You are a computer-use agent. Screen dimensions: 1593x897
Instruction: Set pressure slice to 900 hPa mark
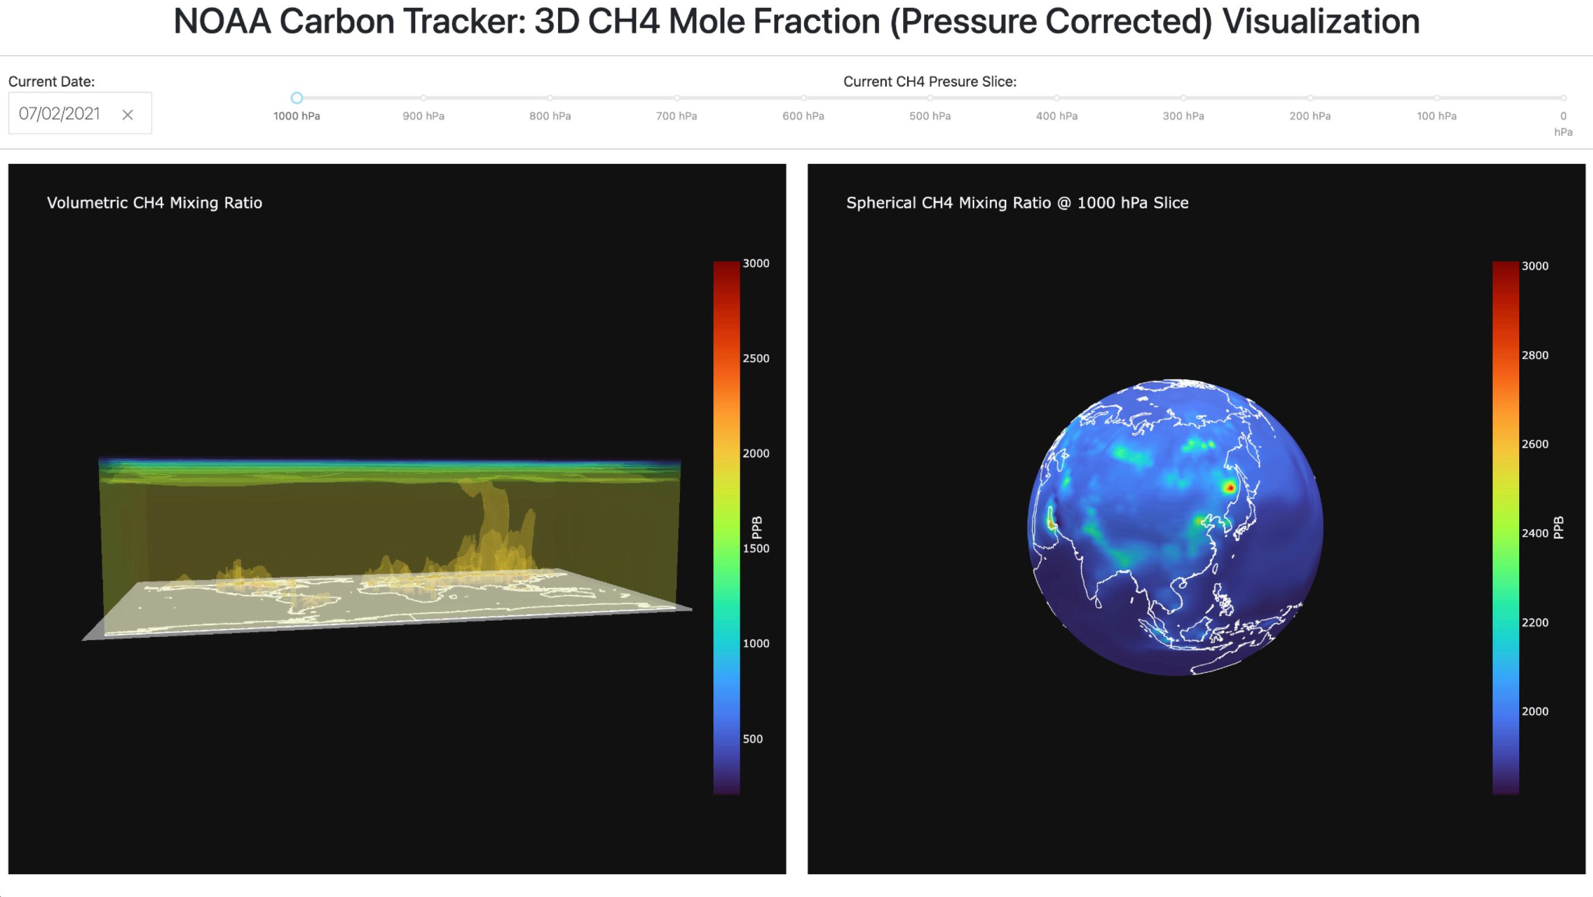pos(423,98)
